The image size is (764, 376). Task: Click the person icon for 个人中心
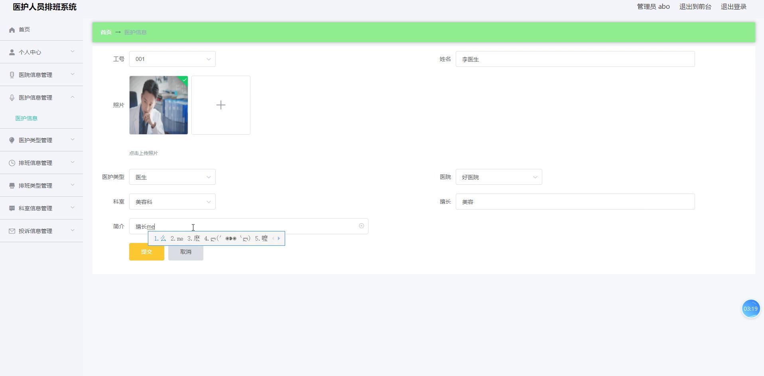click(12, 52)
